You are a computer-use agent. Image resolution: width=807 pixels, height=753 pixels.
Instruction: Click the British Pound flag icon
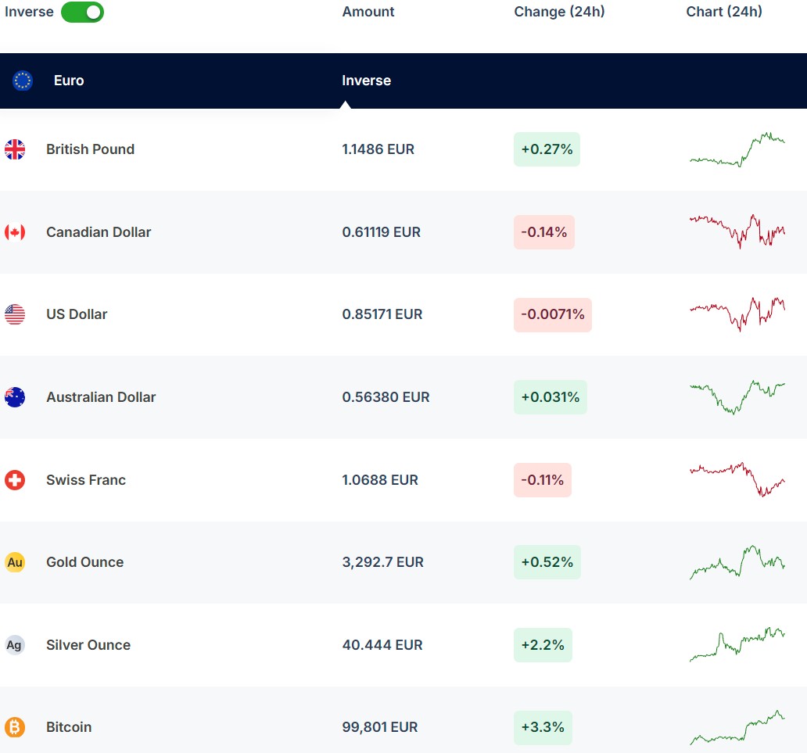click(15, 149)
